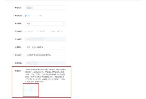Click the 男 label text
This screenshot has height=99, width=146.
click(x=29, y=16)
